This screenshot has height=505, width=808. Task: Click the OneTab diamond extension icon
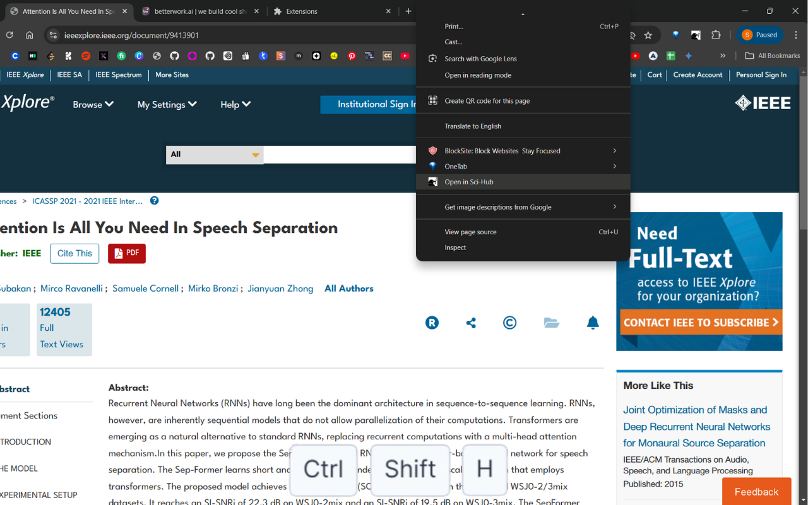tap(675, 35)
